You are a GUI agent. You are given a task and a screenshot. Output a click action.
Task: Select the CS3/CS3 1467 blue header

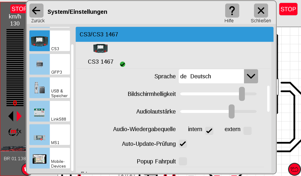pos(174,34)
